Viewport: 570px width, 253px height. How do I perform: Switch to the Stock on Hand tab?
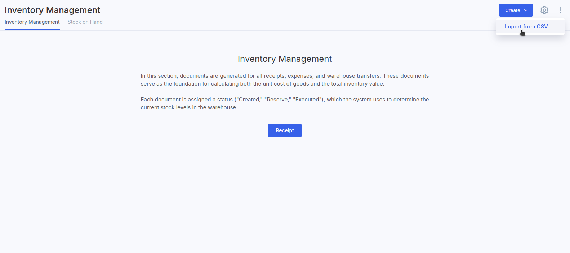[85, 22]
